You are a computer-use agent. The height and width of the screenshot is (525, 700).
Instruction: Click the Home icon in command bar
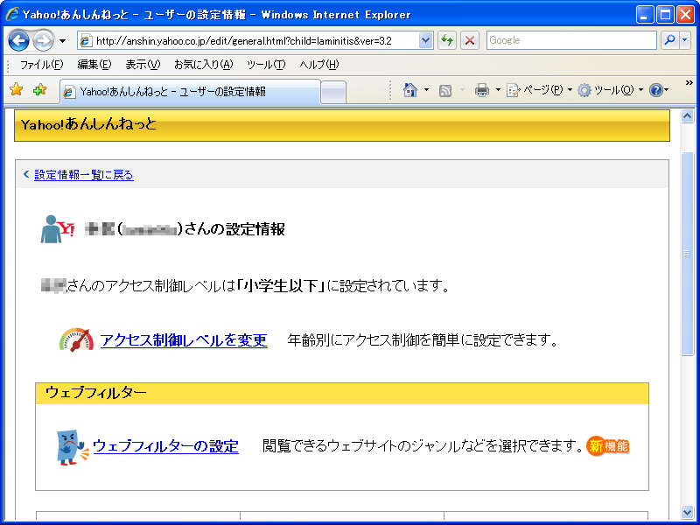(409, 90)
